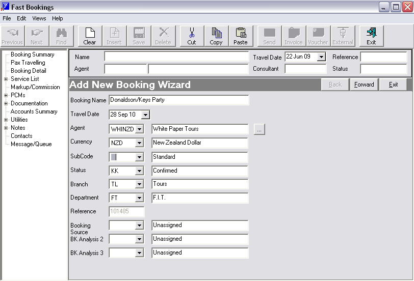
Task: Select Booking Detail in the tree
Action: pos(29,71)
